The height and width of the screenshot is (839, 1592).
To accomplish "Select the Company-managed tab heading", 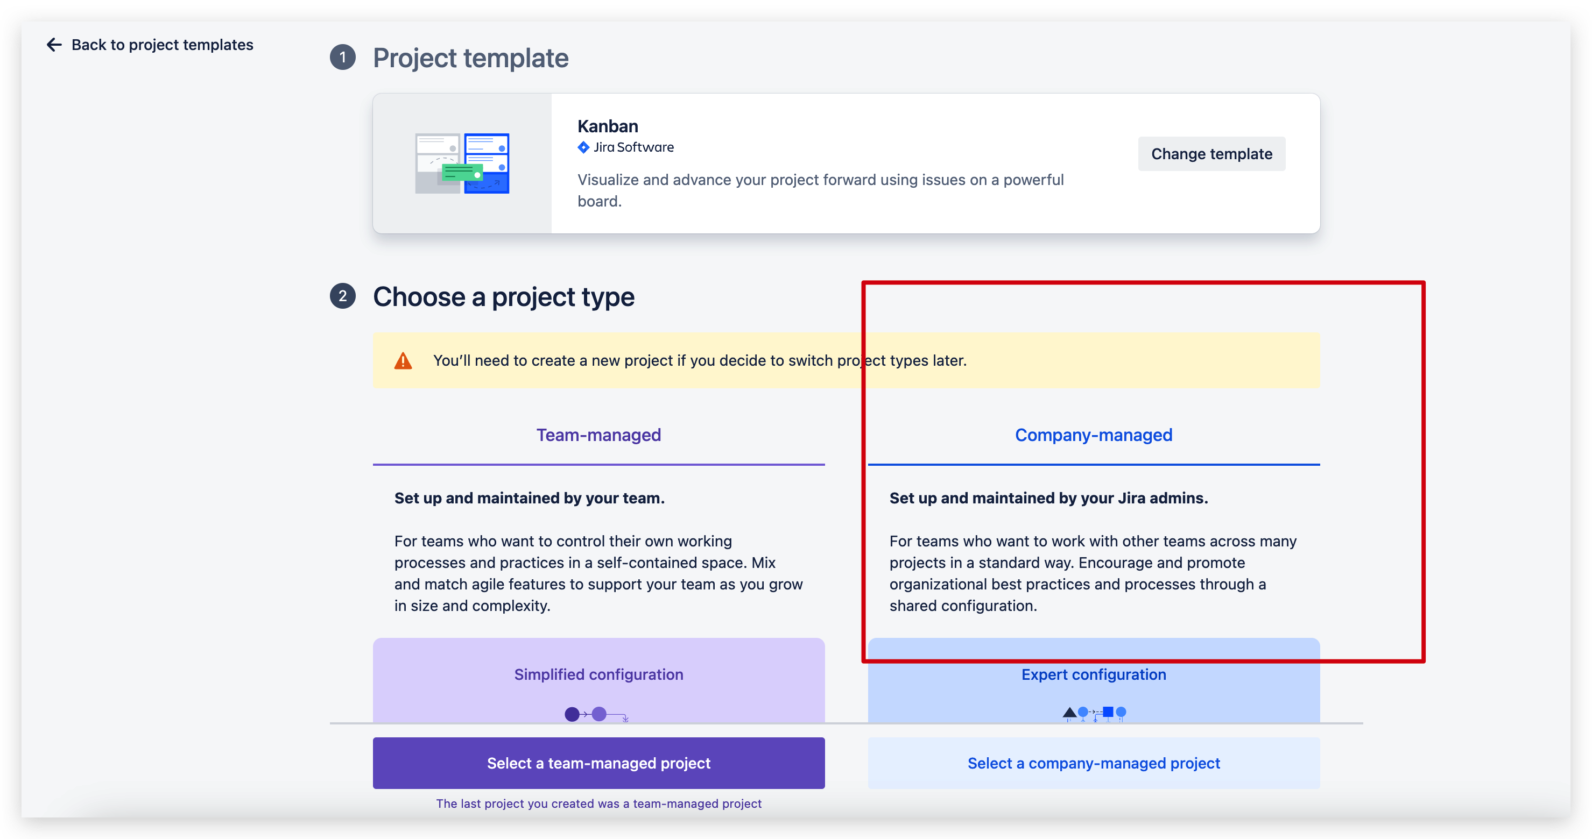I will pyautogui.click(x=1093, y=435).
